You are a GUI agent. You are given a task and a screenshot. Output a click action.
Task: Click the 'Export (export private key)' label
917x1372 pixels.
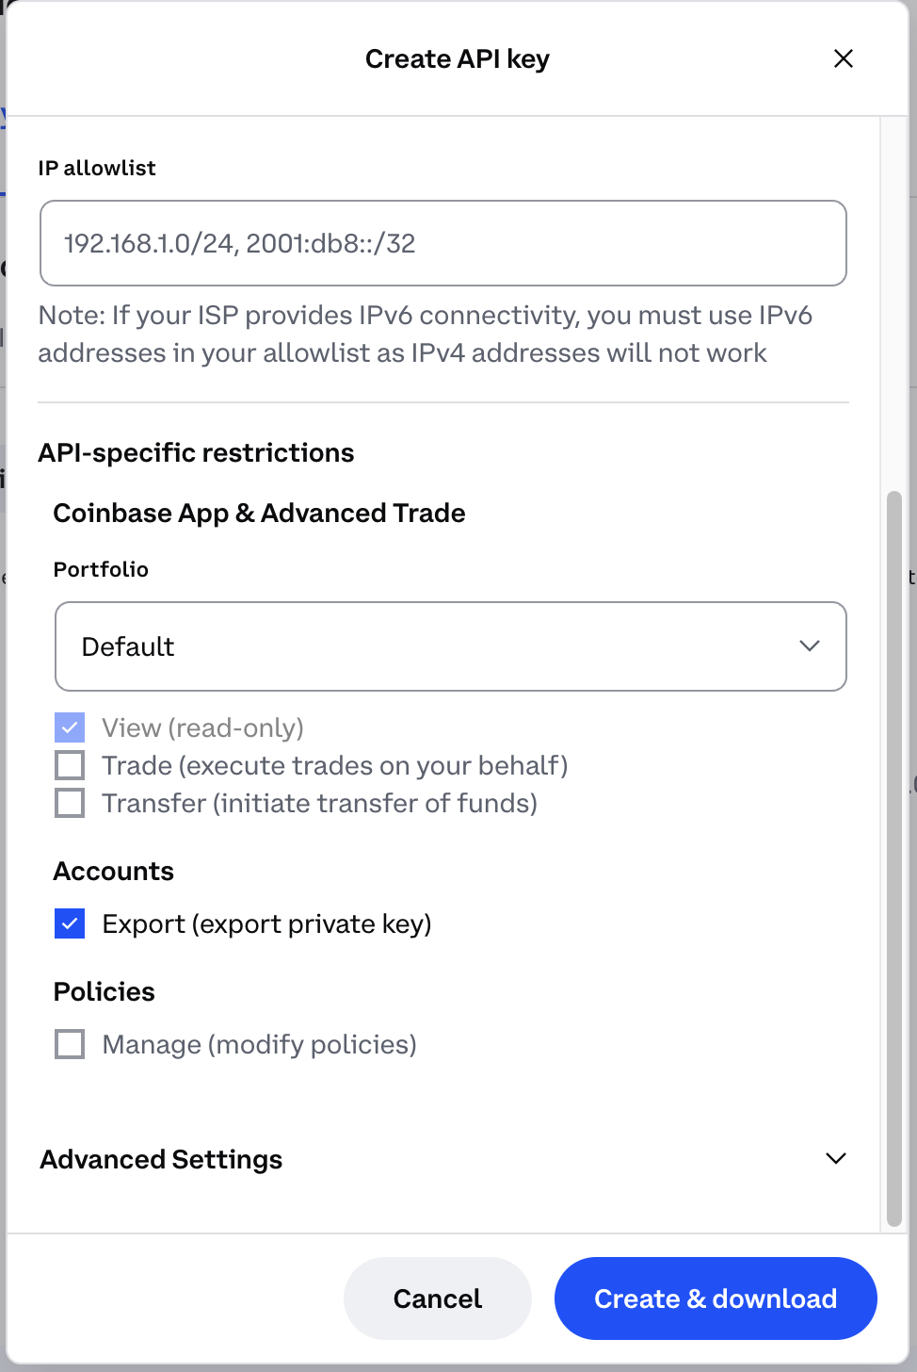click(x=266, y=923)
